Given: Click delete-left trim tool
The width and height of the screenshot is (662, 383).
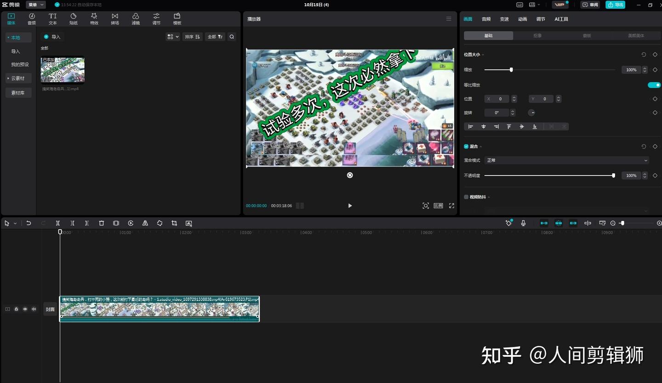Looking at the screenshot, I should [x=73, y=223].
